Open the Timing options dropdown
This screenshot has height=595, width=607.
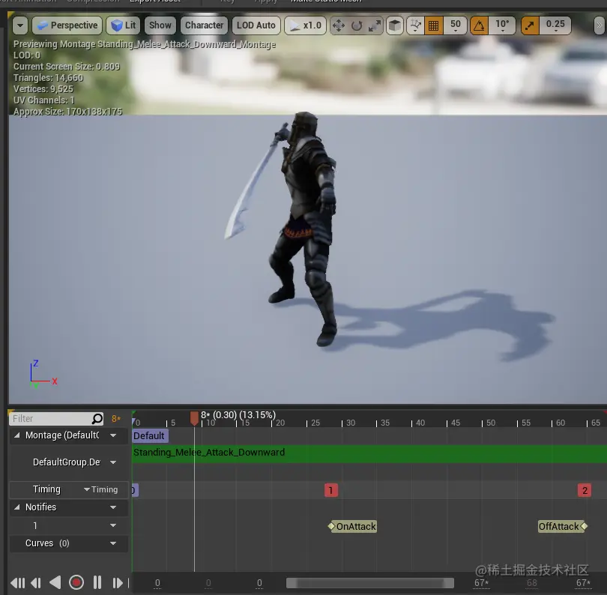pyautogui.click(x=101, y=489)
